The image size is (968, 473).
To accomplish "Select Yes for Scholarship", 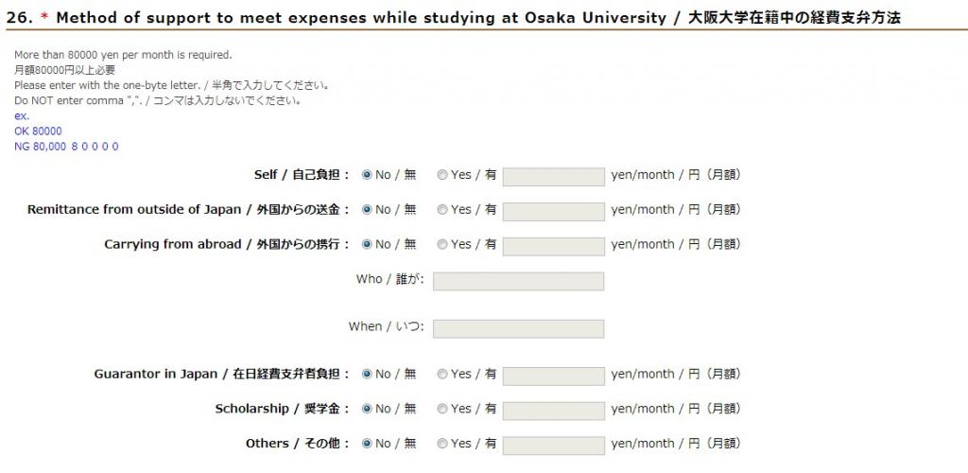I will [x=442, y=409].
